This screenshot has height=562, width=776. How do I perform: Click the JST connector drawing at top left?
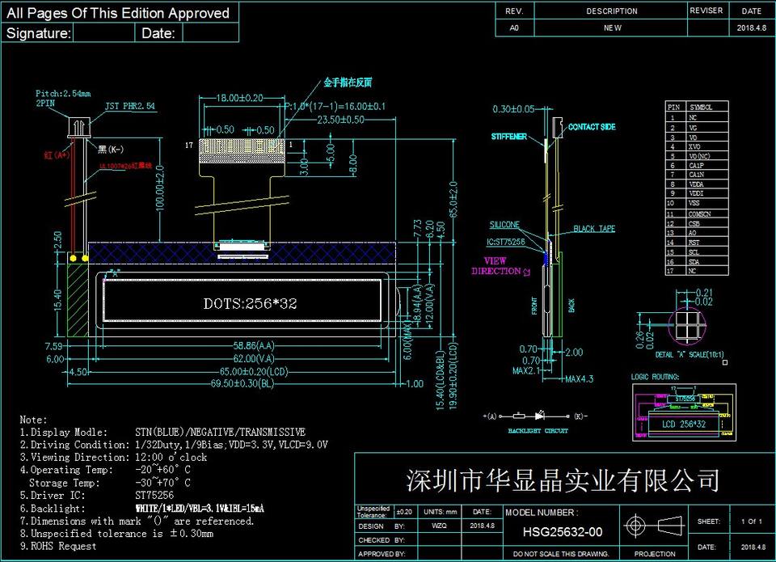click(78, 127)
